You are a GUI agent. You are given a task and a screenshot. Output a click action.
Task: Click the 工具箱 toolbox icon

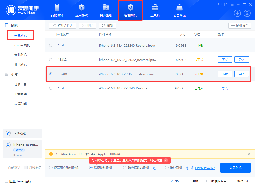155,10
